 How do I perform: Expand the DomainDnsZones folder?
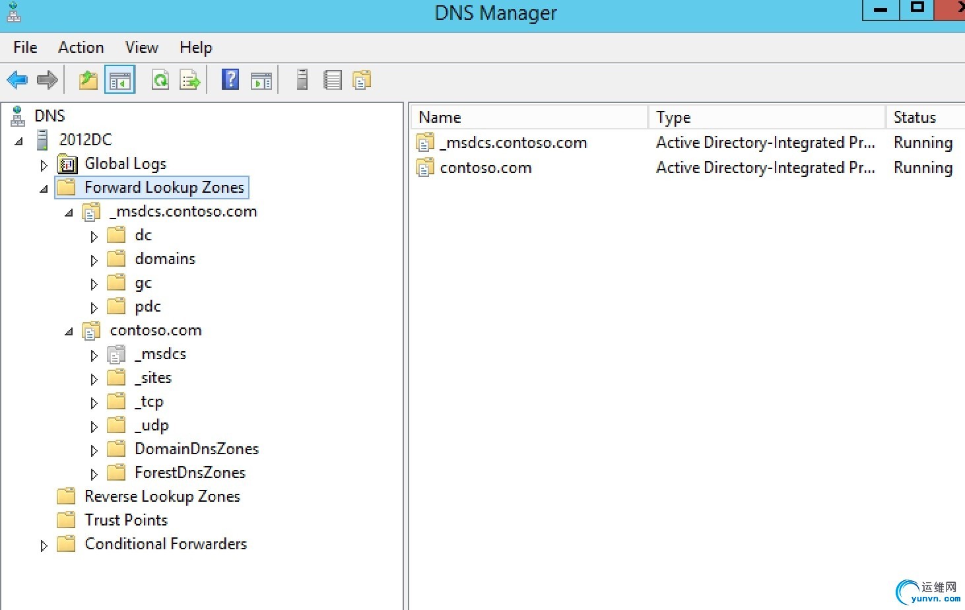click(x=94, y=450)
